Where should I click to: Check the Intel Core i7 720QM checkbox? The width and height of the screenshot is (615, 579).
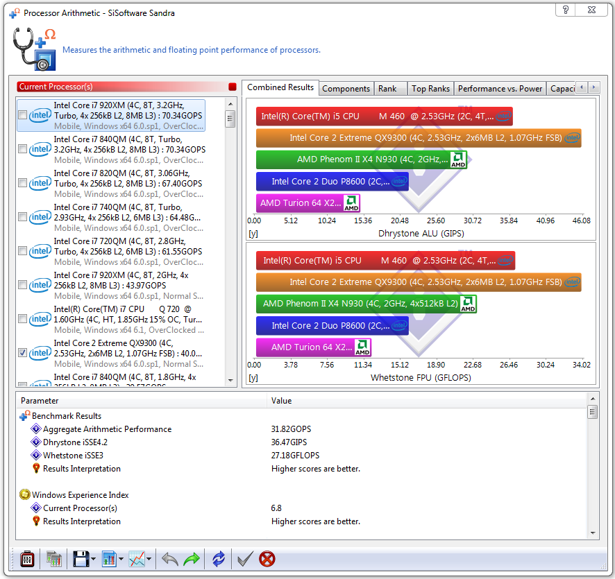point(23,251)
